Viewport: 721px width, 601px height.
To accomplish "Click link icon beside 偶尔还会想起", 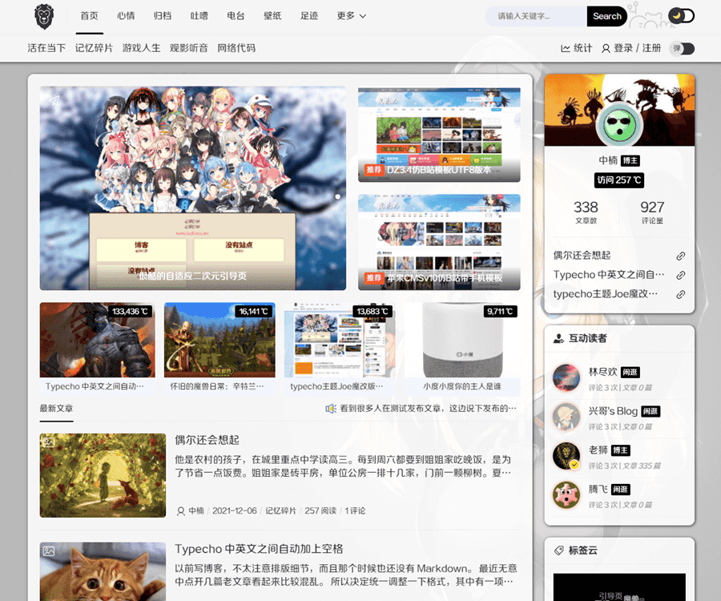I will point(681,256).
